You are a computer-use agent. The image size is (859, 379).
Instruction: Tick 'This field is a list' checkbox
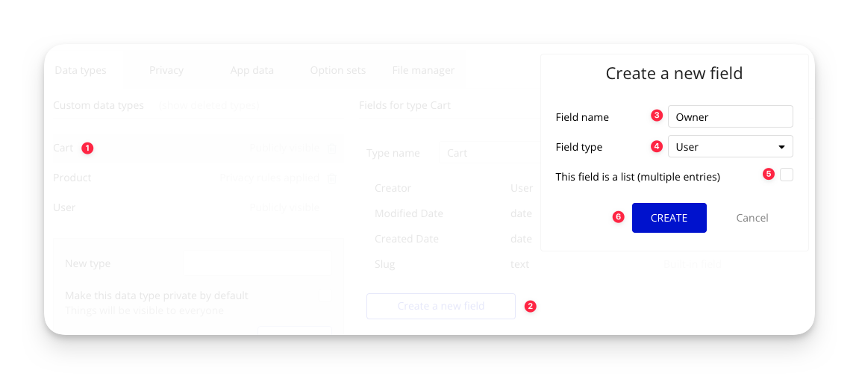[786, 175]
